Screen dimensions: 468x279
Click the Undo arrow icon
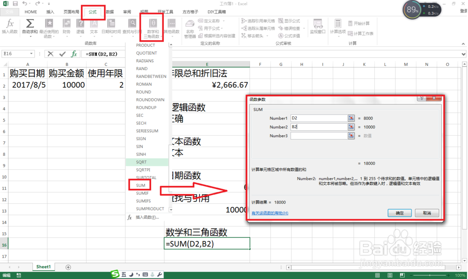tap(25, 4)
